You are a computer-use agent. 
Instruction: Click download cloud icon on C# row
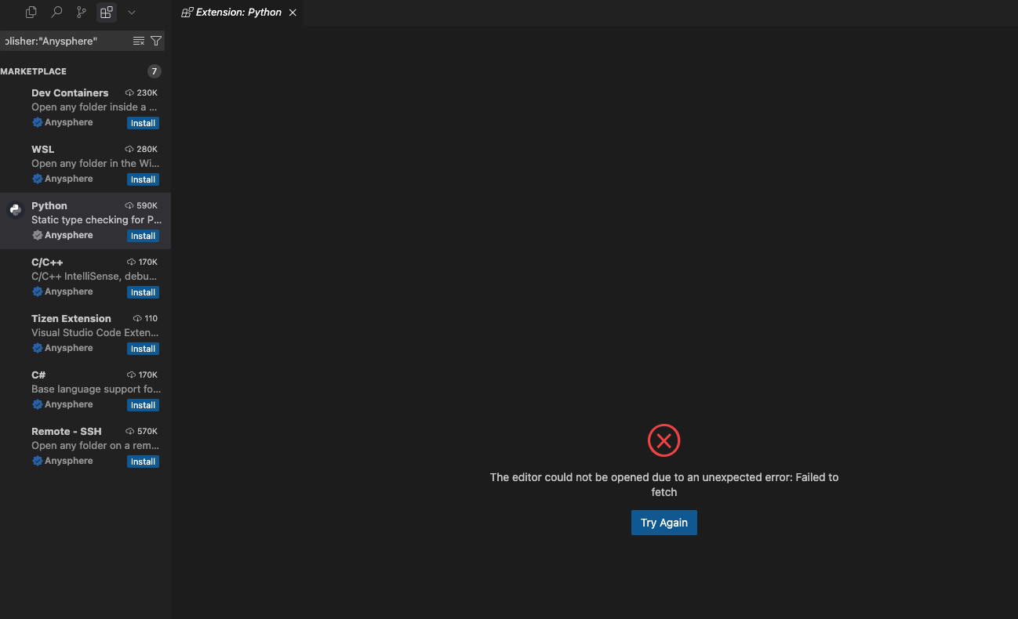(131, 375)
